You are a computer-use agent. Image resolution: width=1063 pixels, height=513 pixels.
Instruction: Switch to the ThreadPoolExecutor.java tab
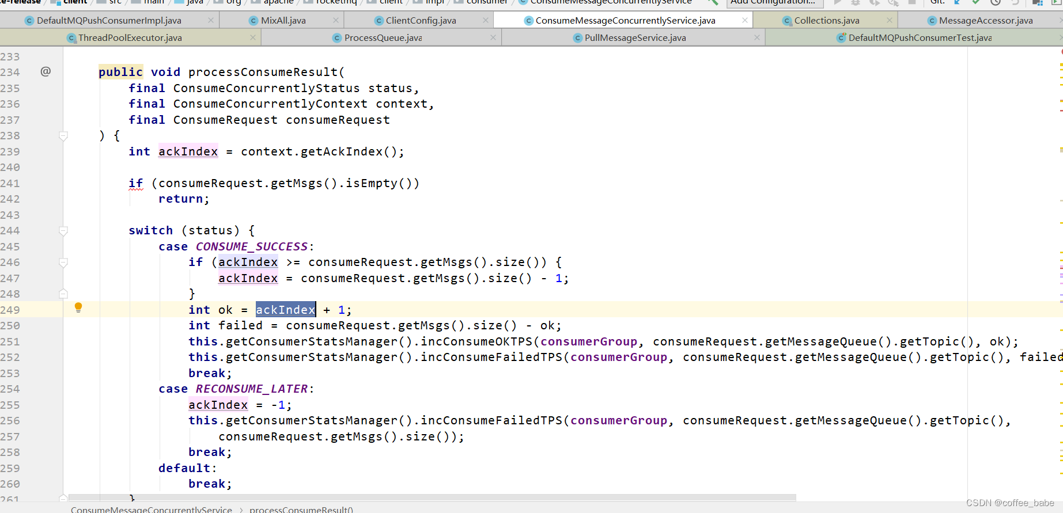tap(130, 37)
